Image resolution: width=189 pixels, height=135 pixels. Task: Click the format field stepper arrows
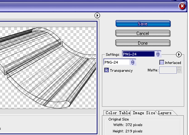(133, 62)
